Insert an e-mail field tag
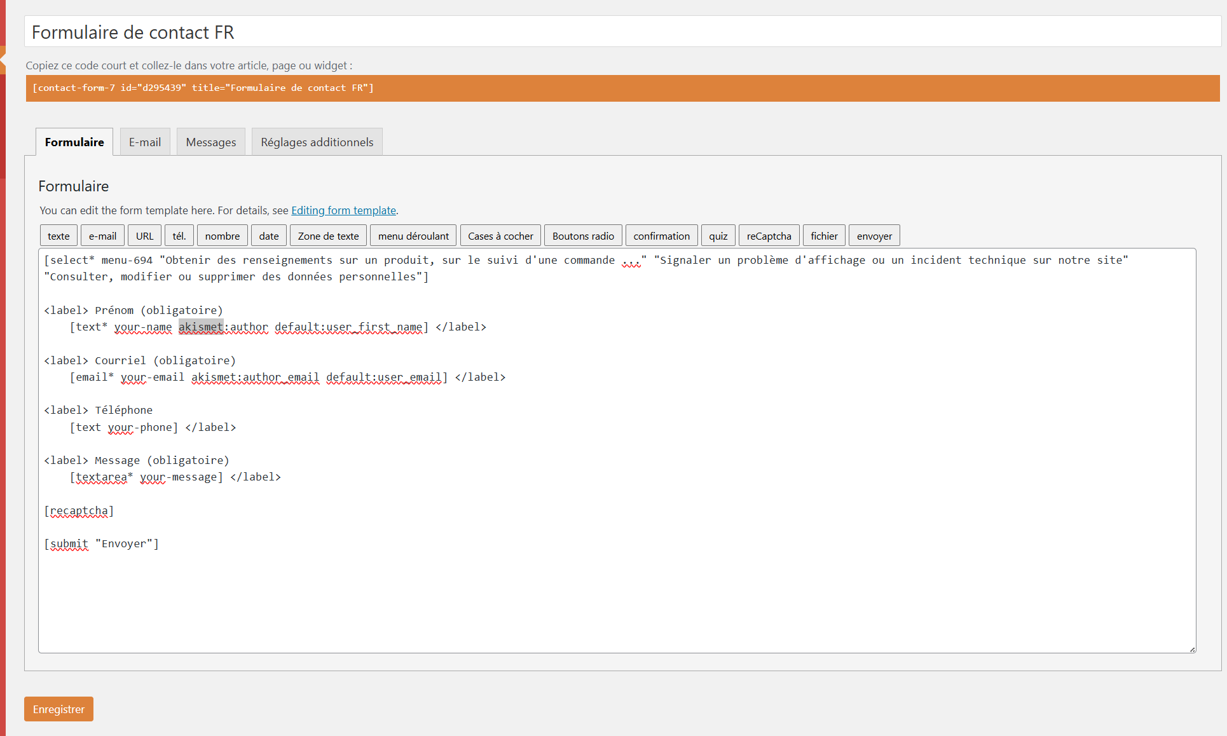 pos(102,236)
